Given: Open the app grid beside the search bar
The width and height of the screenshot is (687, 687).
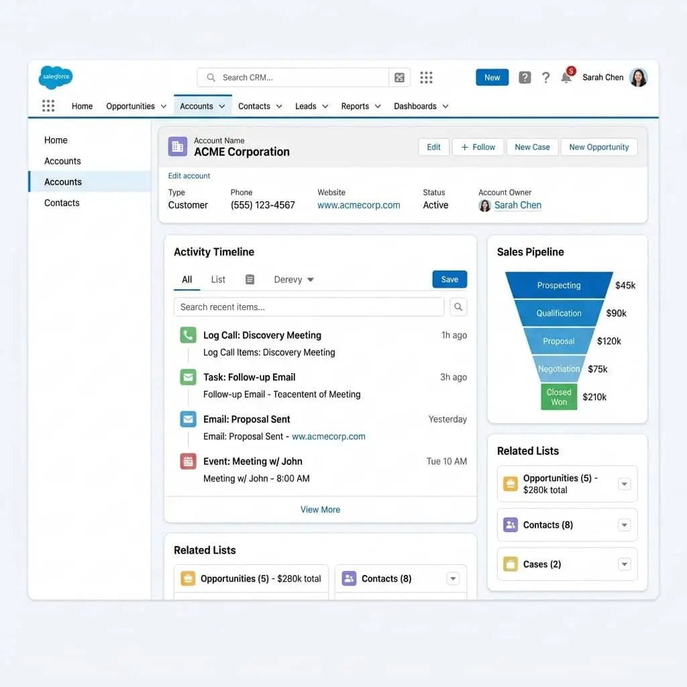Looking at the screenshot, I should 426,78.
